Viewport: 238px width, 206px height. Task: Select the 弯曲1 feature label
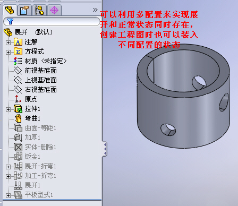click(32, 118)
